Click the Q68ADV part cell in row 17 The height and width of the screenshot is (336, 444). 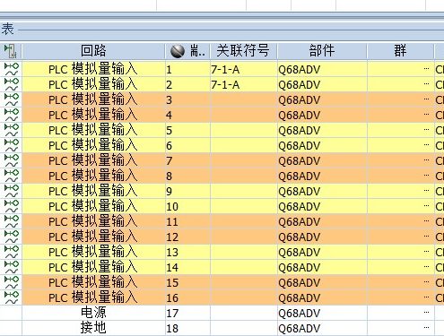pyautogui.click(x=322, y=313)
